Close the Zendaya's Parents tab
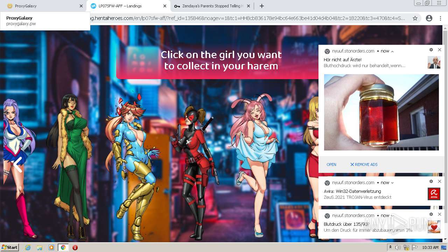Image resolution: width=448 pixels, height=252 pixels. point(248,6)
